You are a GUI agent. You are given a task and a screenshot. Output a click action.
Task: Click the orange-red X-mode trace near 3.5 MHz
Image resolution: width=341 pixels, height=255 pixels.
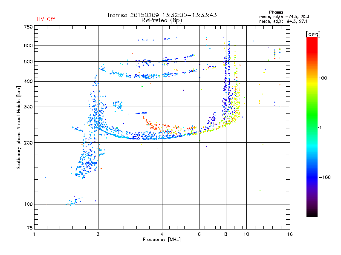[150, 124]
